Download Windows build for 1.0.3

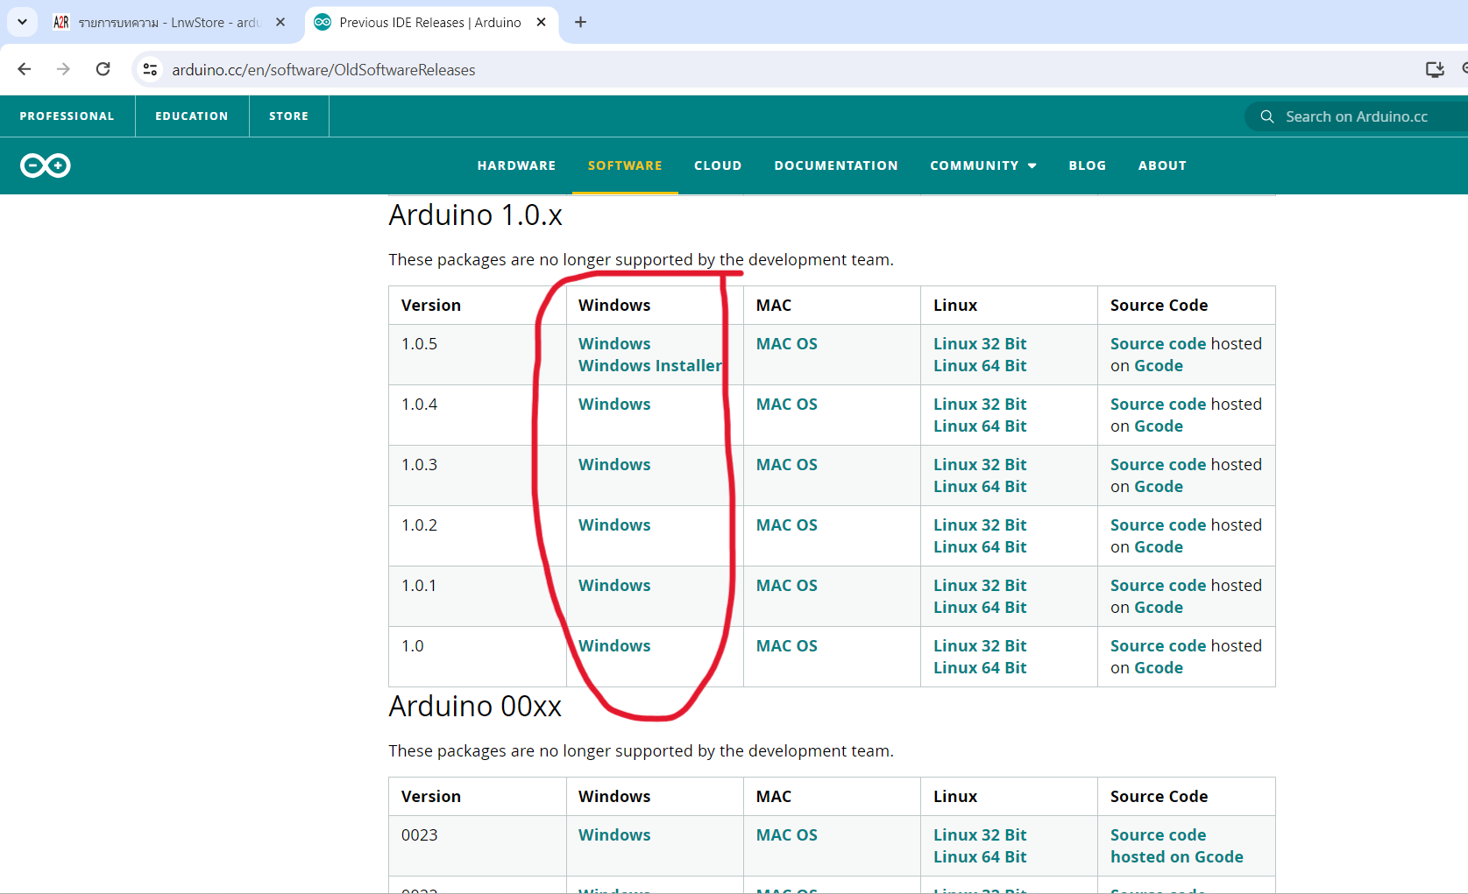(x=614, y=465)
